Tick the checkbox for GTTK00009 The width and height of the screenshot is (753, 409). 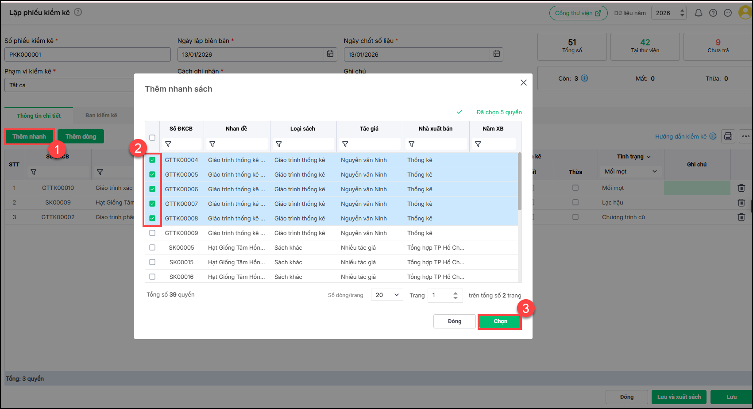[x=152, y=233]
